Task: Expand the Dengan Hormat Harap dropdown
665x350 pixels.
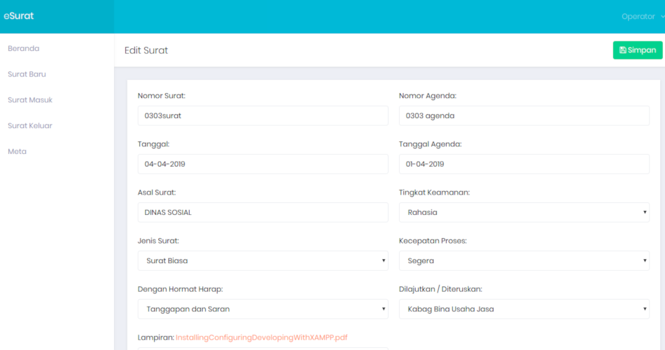Action: click(262, 309)
